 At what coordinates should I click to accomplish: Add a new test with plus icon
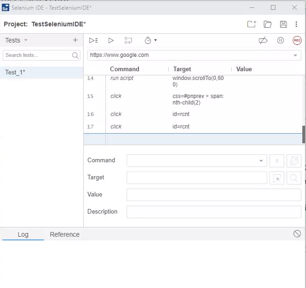click(x=75, y=40)
